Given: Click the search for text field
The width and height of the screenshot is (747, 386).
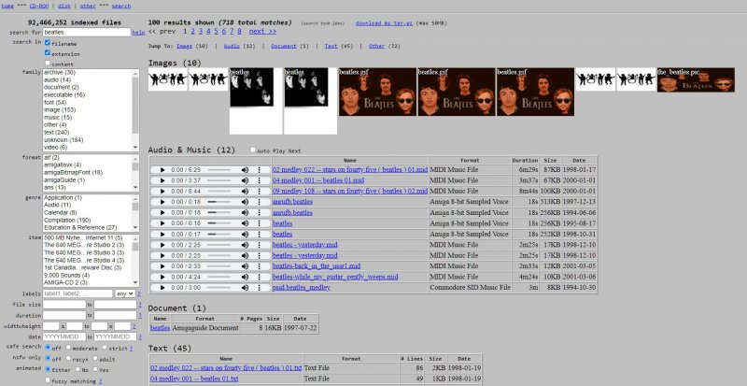Looking at the screenshot, I should (x=86, y=32).
